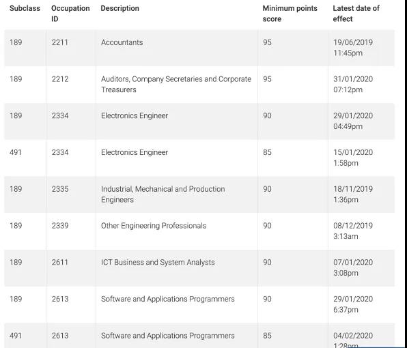Viewport: 407px width, 348px height.
Task: Click Industrial, Mechanical and Production Engineers
Action: click(163, 194)
